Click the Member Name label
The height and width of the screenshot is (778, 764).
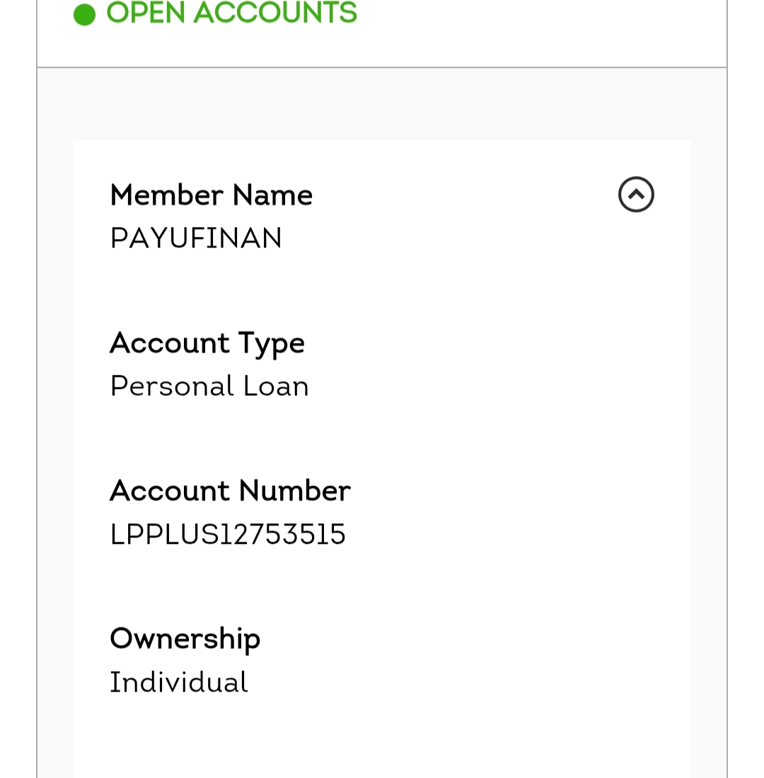pos(211,195)
